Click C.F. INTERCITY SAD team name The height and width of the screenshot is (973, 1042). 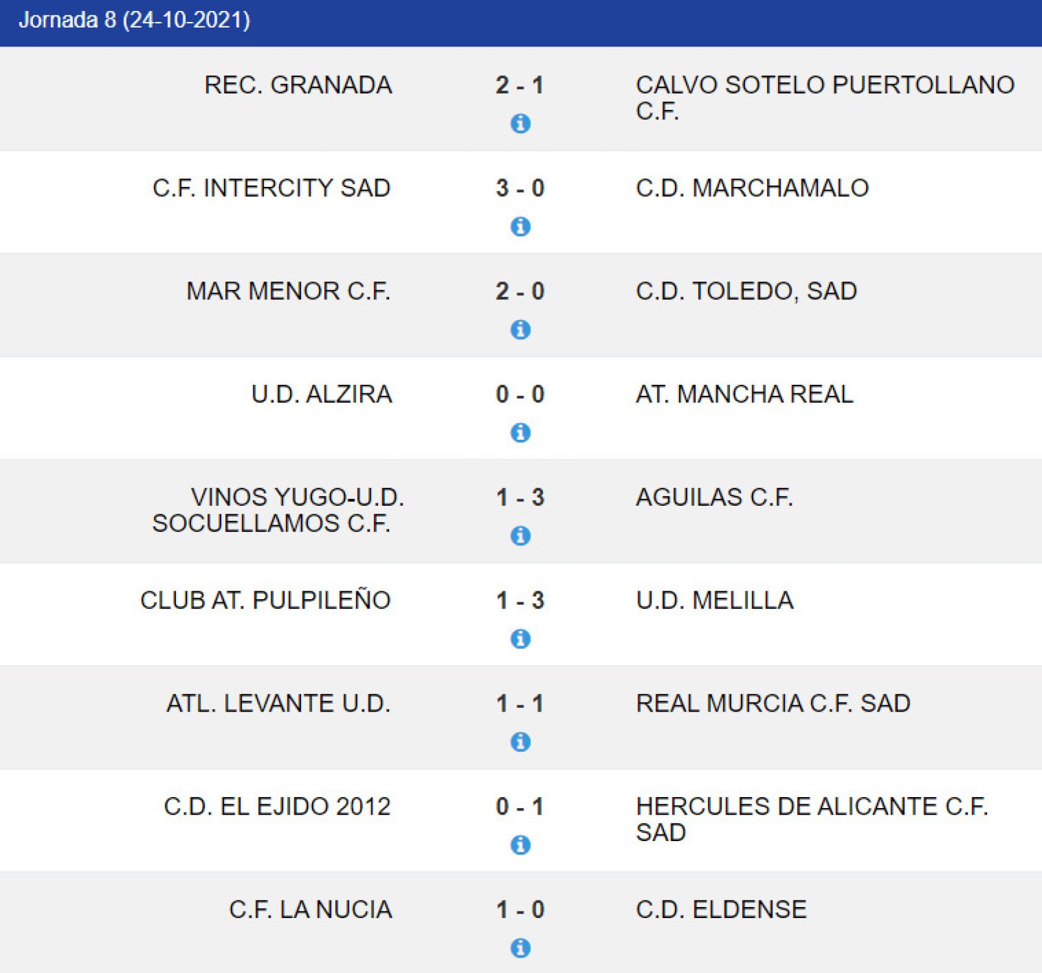272,188
